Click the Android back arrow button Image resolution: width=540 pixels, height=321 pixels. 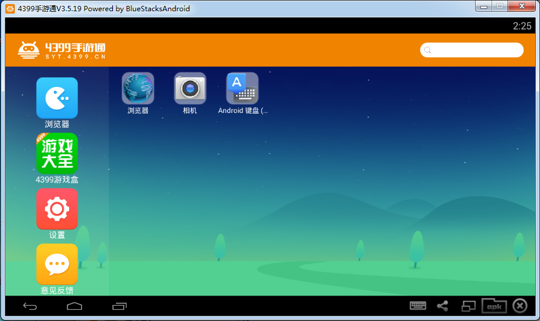[x=30, y=306]
